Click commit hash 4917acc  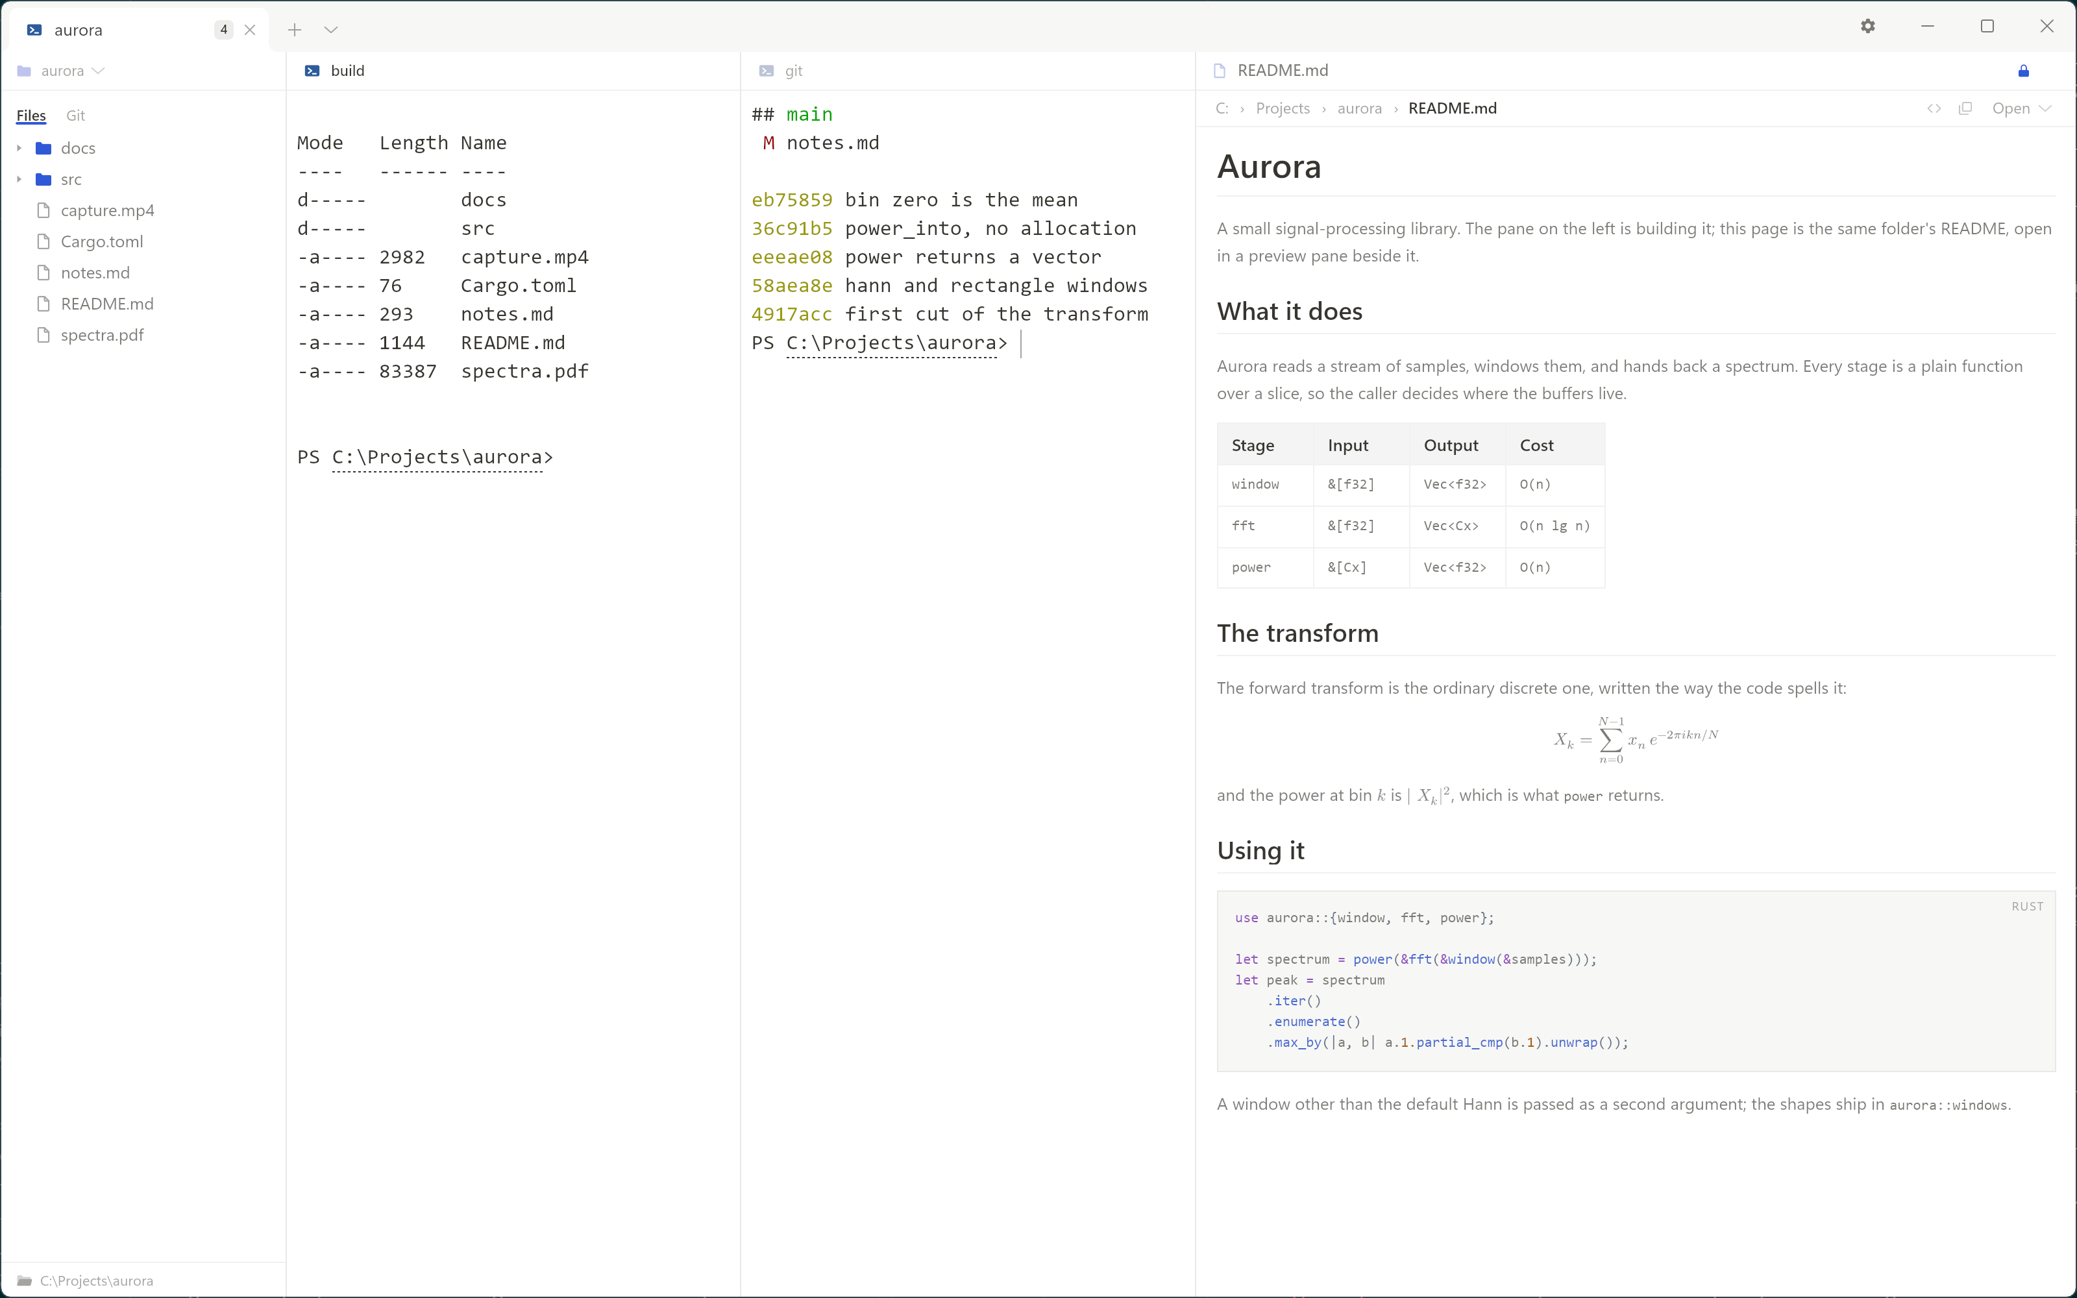pos(791,314)
